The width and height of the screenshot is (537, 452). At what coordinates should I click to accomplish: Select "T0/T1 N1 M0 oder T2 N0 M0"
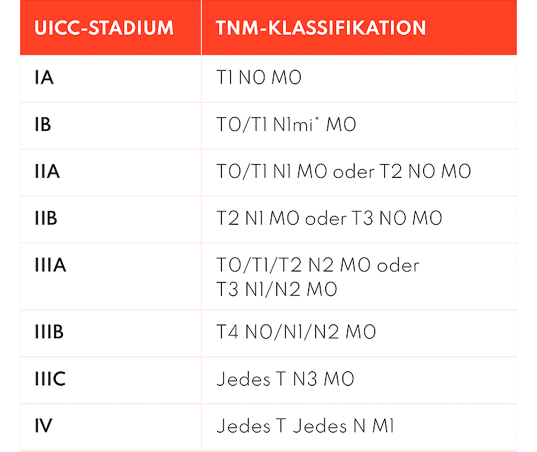point(344,172)
